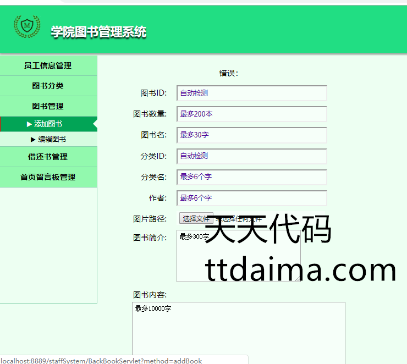
Task: Focus the 图书内容 large text area
Action: [x=238, y=330]
